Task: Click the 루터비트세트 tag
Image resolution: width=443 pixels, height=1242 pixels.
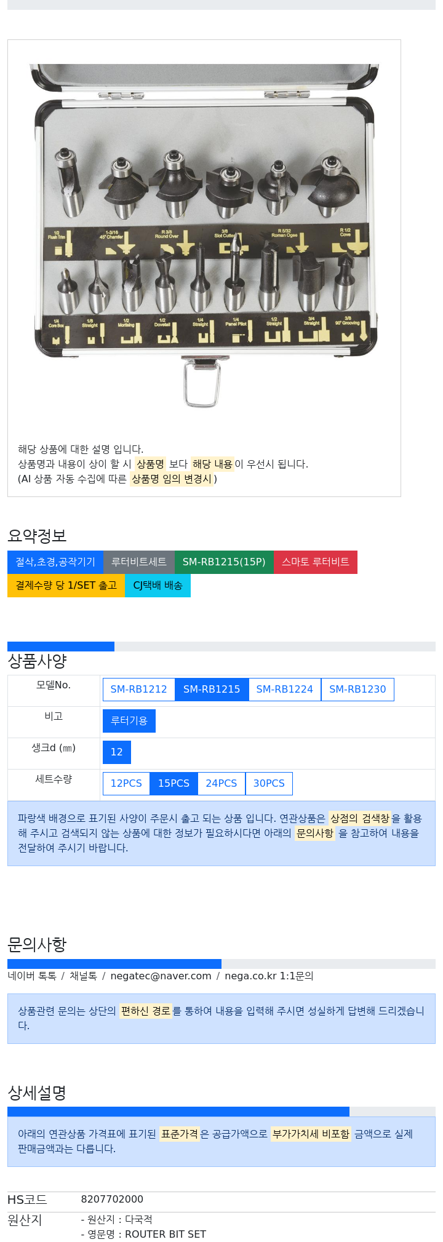Action: pyautogui.click(x=139, y=562)
